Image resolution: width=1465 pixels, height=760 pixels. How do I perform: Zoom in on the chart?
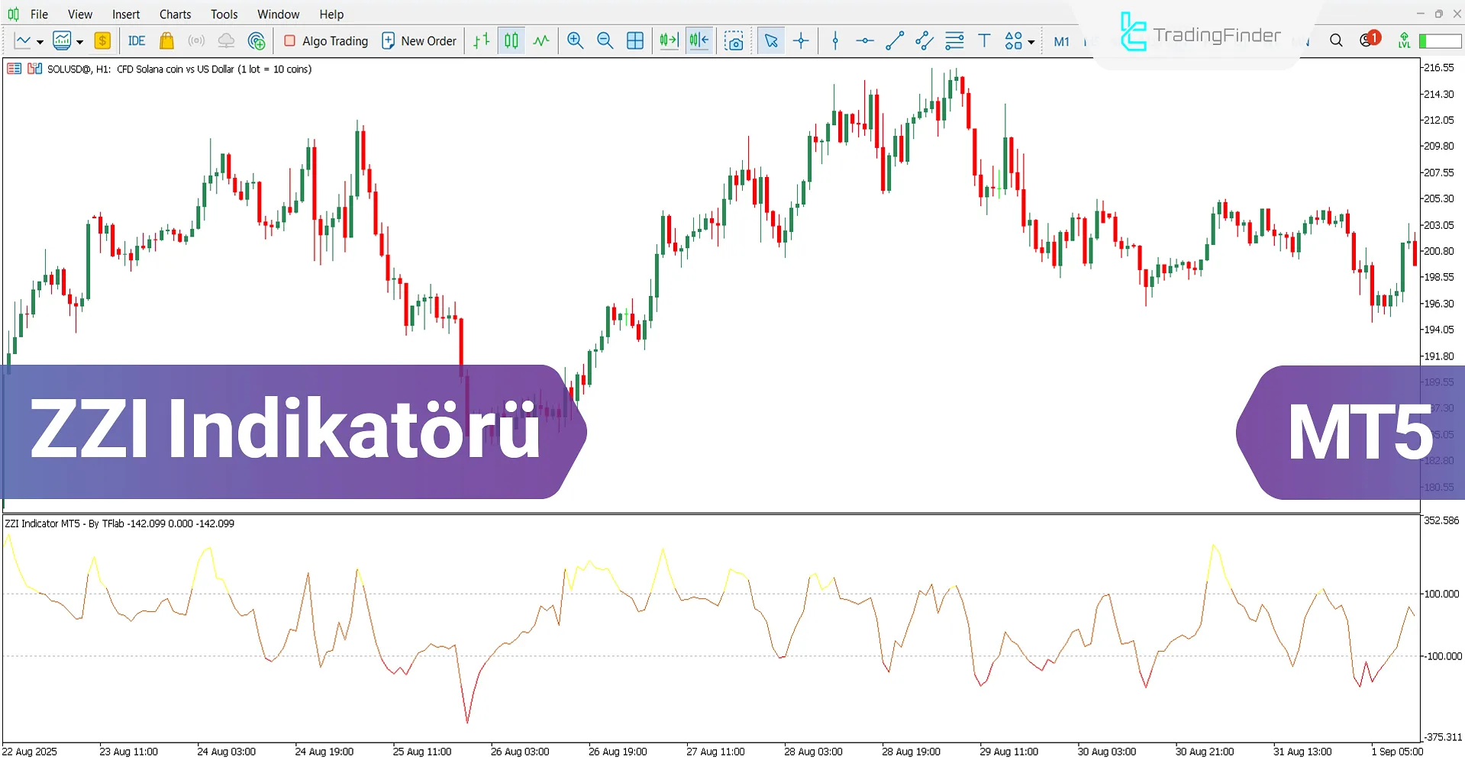click(x=576, y=40)
